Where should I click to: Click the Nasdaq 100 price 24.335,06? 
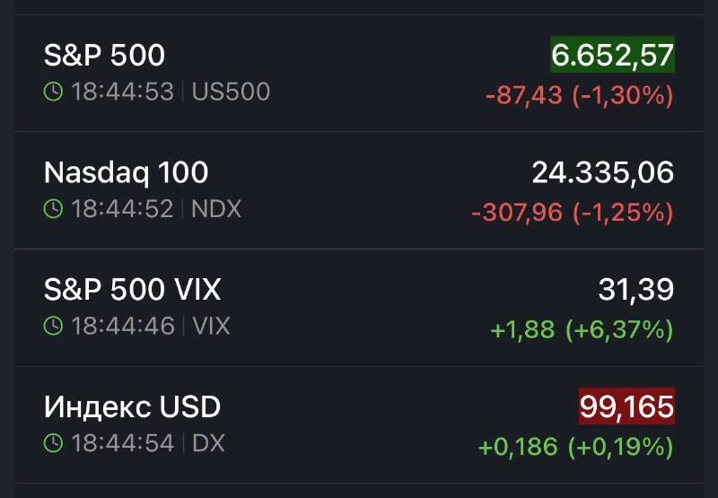(x=602, y=172)
